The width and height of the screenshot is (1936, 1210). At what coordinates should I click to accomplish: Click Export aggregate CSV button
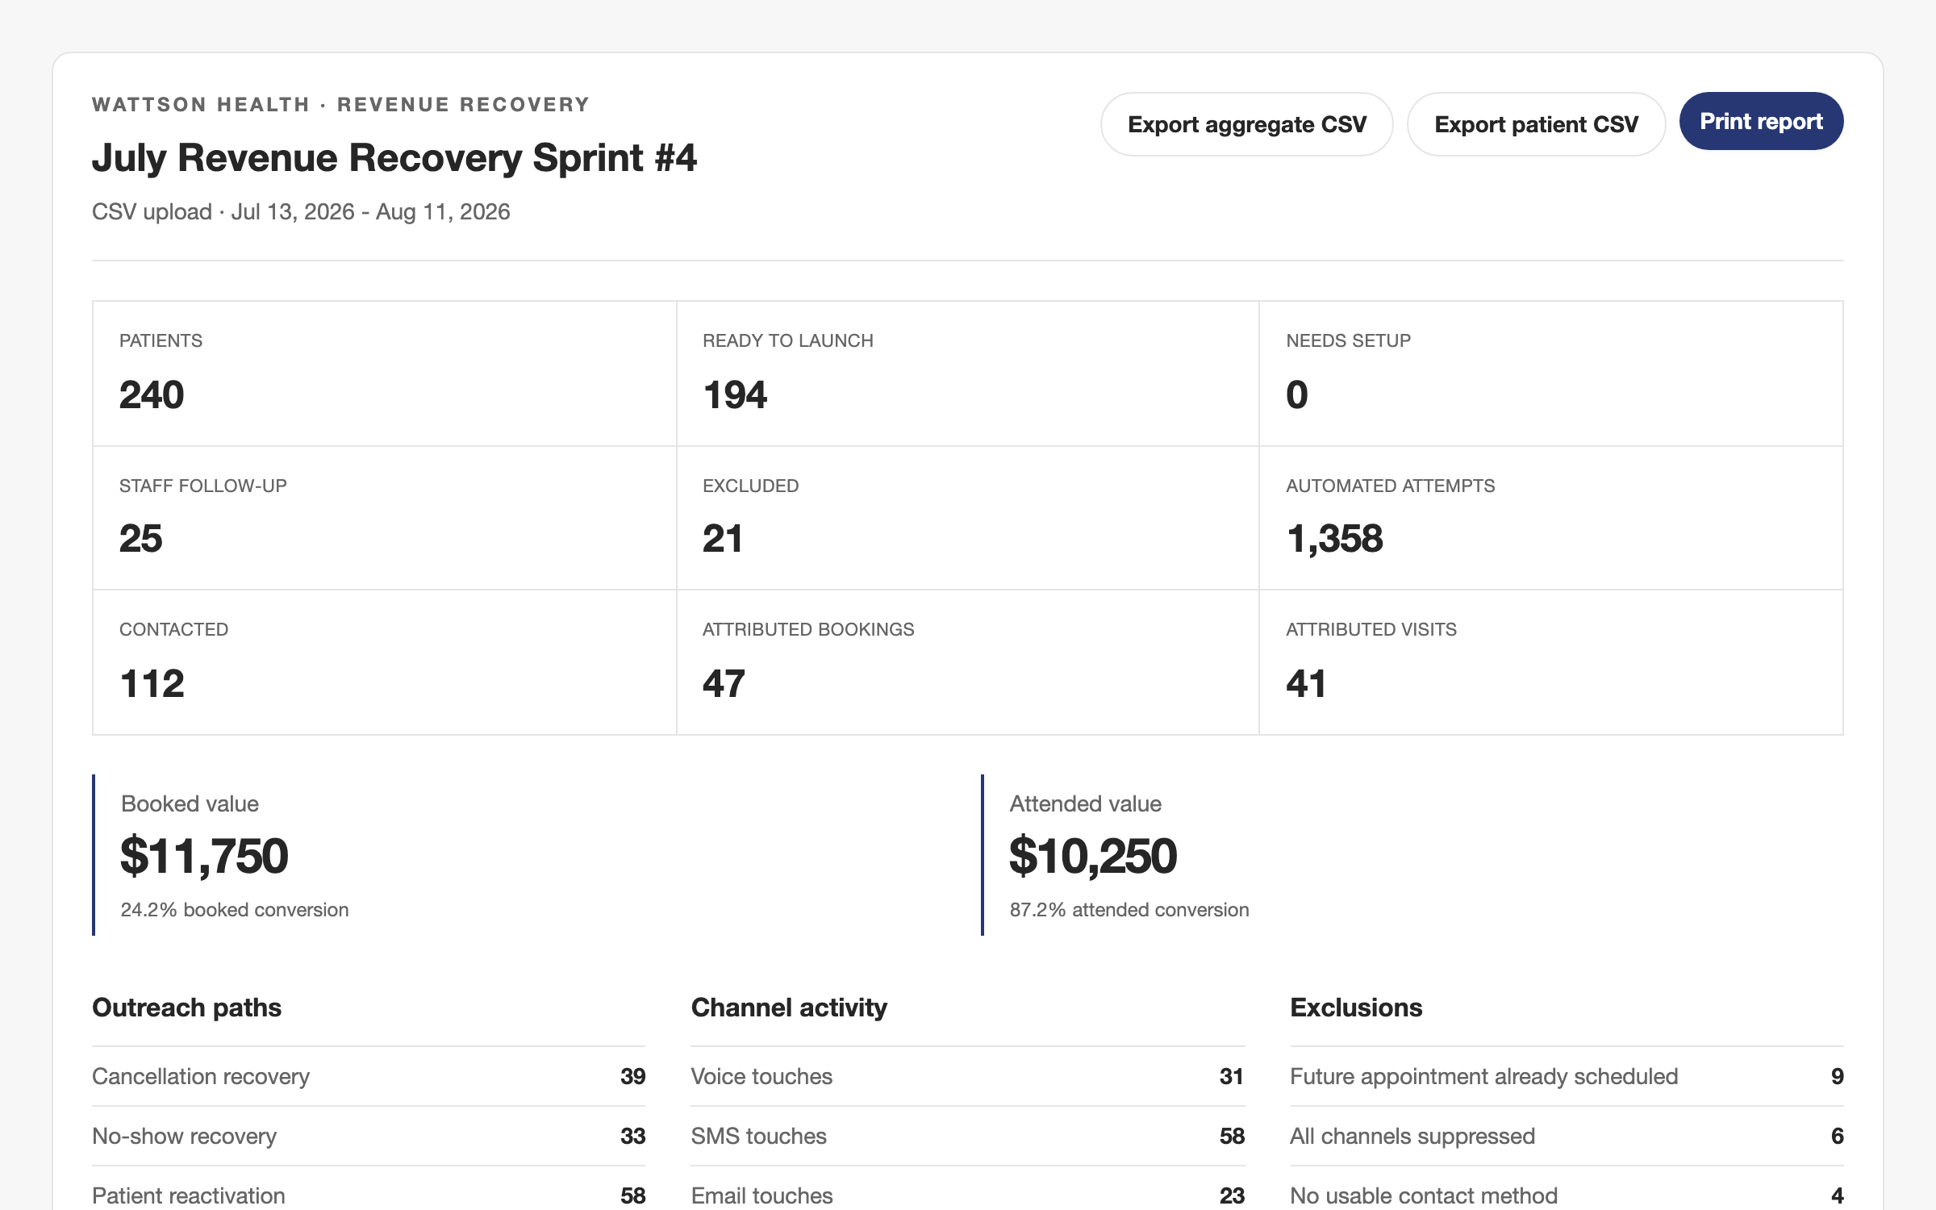tap(1246, 124)
